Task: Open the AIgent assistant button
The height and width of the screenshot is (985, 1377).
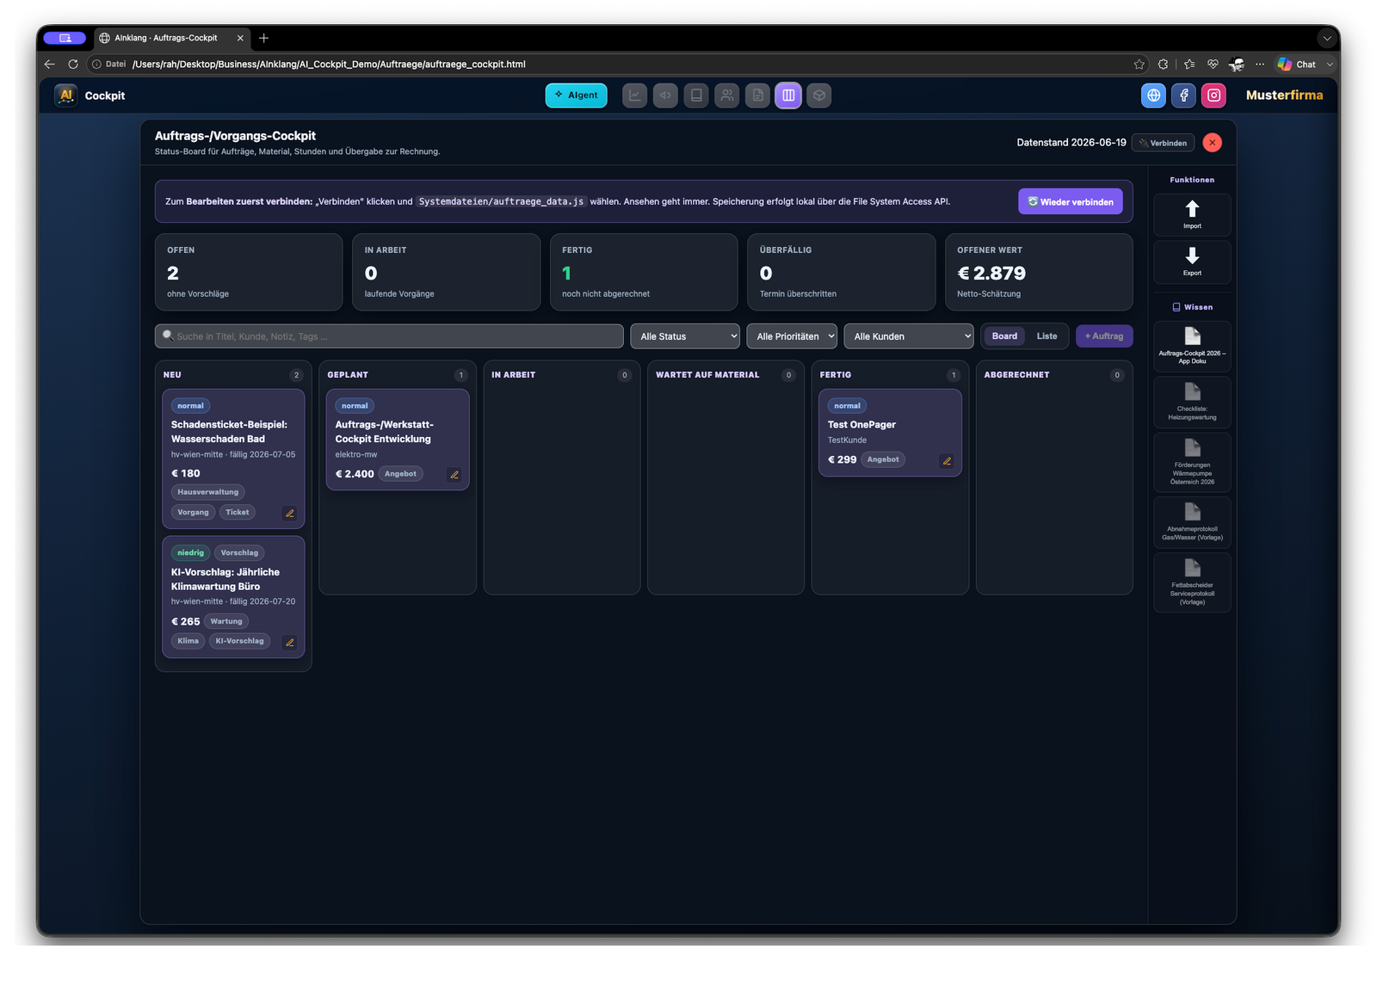Action: 576,95
